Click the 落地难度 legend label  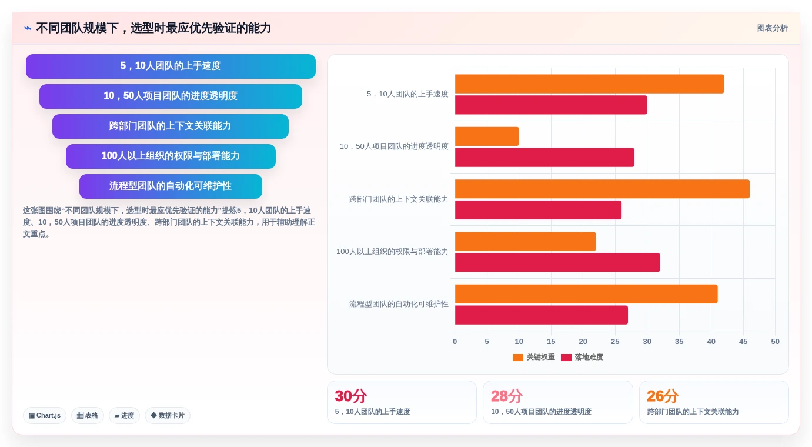click(x=589, y=358)
